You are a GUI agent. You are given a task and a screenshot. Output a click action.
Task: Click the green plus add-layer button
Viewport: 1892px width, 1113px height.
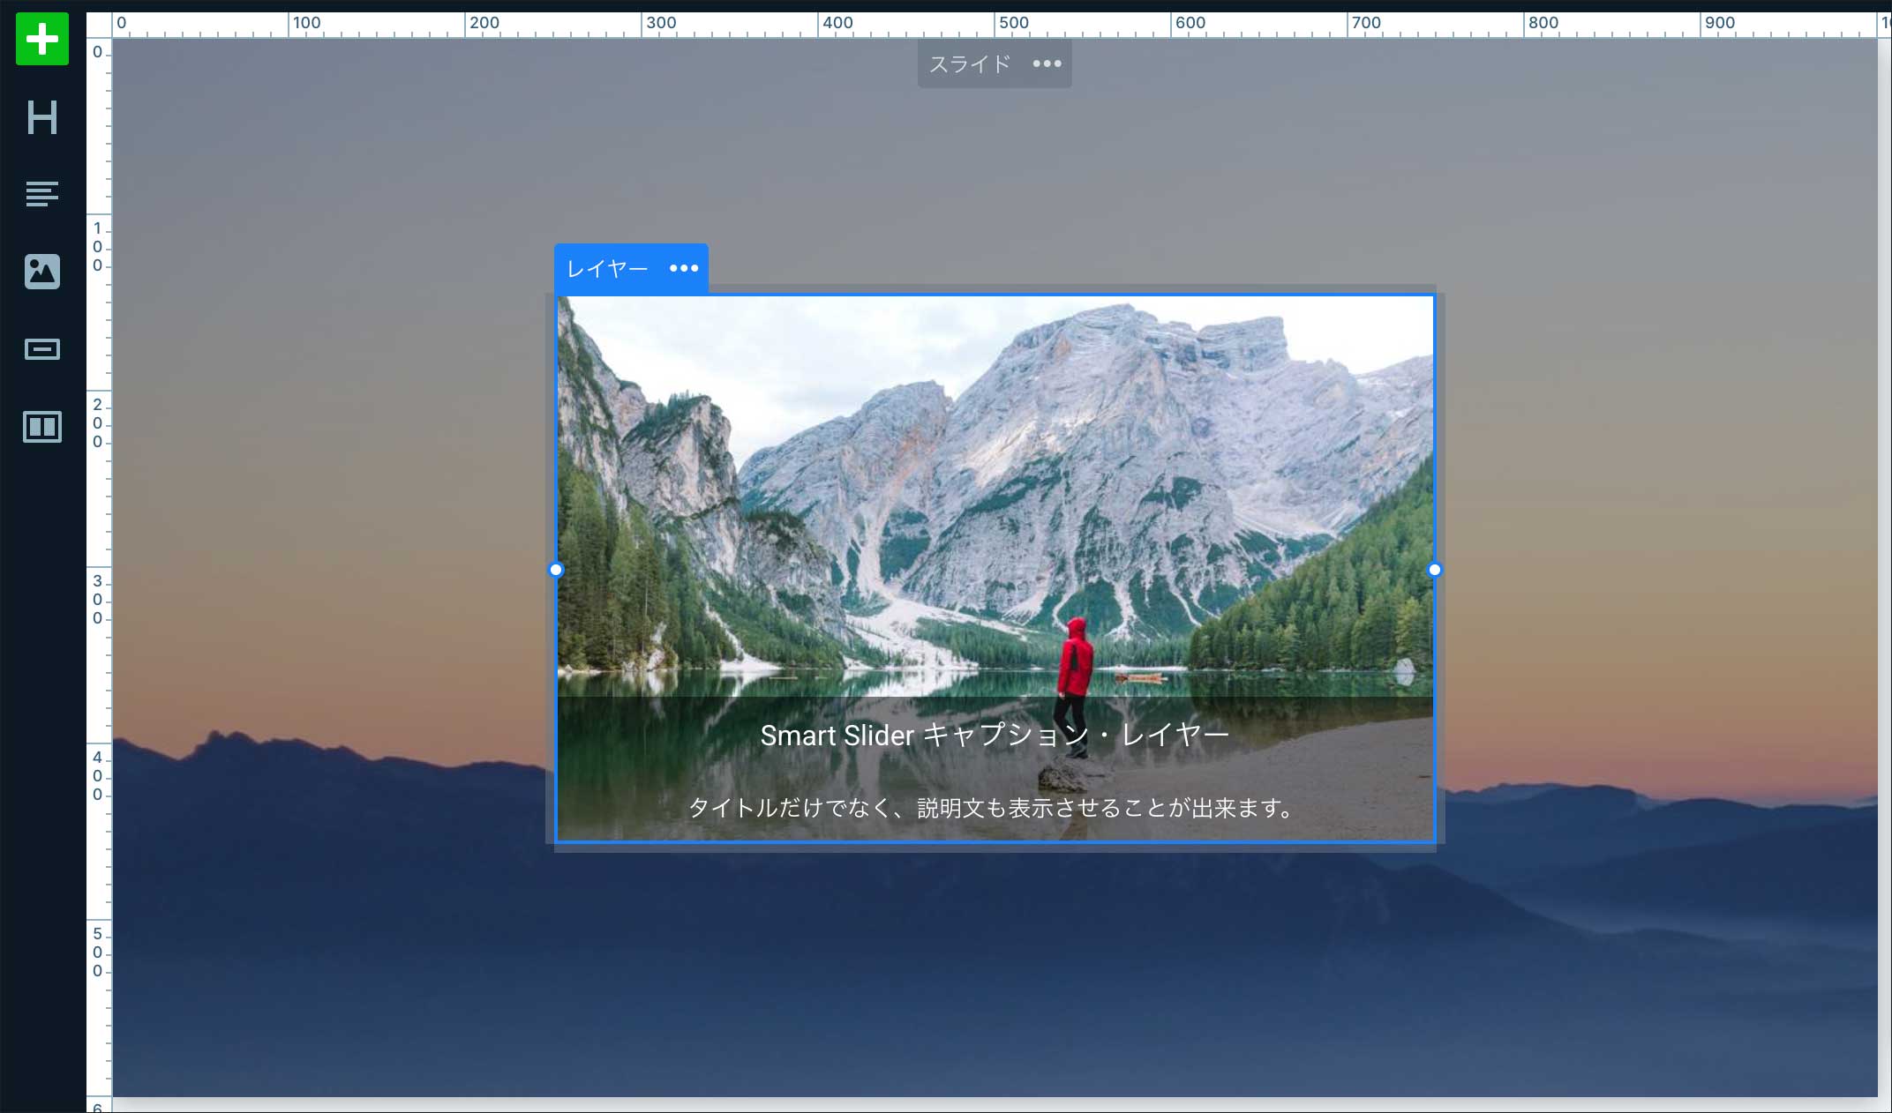[x=42, y=39]
